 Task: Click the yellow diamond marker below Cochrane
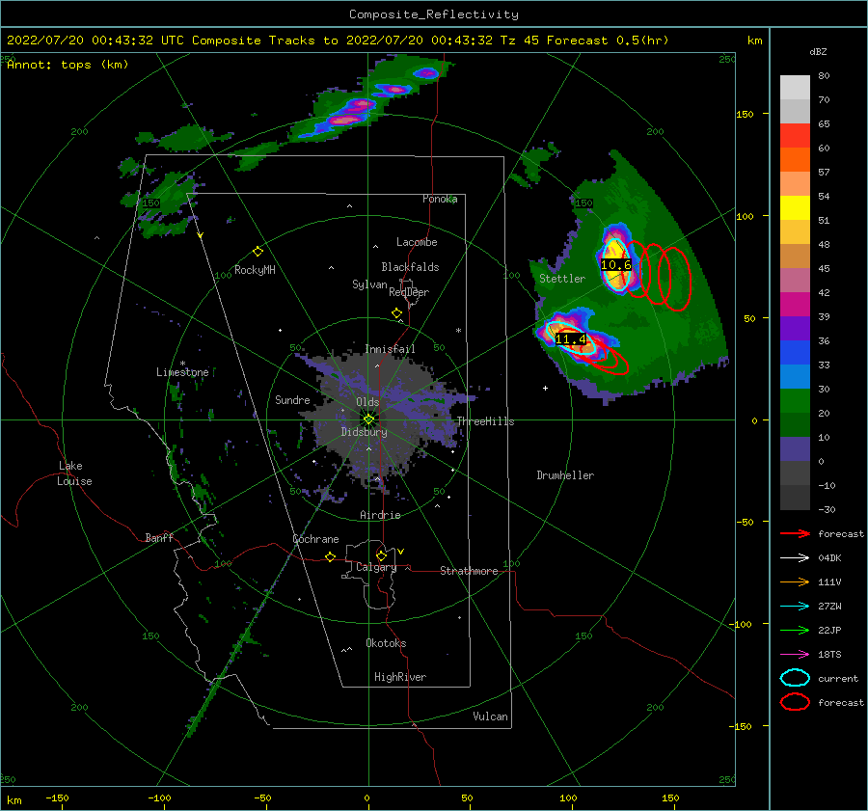click(331, 557)
